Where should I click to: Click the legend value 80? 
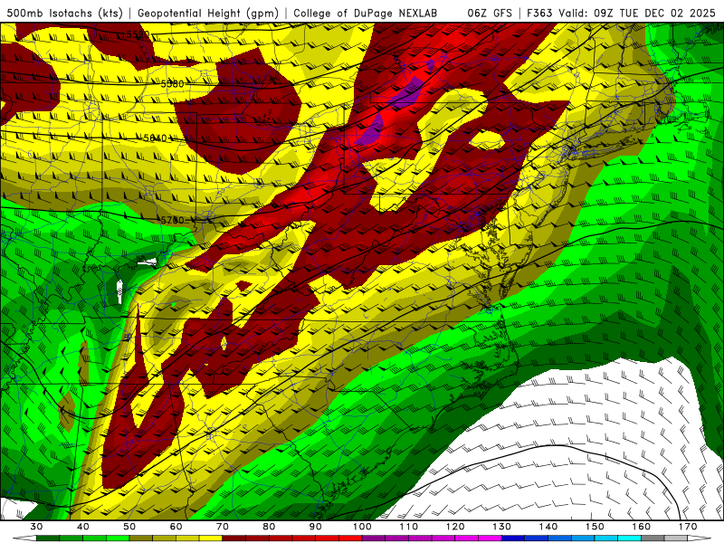[269, 527]
